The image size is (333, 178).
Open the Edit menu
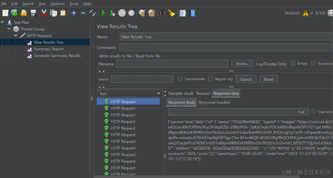pyautogui.click(x=14, y=4)
